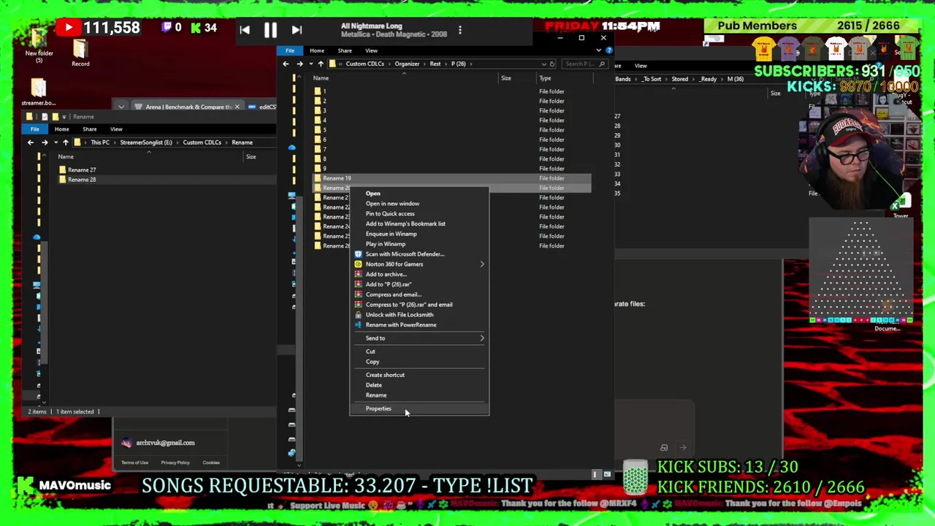Click Organizer in the breadcrumb path
This screenshot has width=935, height=526.
pyautogui.click(x=407, y=64)
